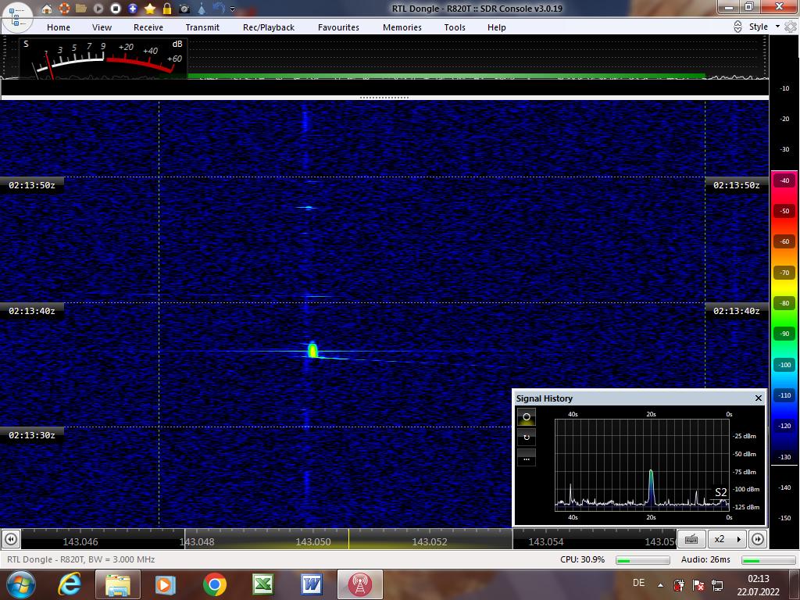Show hidden system tray icons arrow
The image size is (800, 600).
[660, 585]
